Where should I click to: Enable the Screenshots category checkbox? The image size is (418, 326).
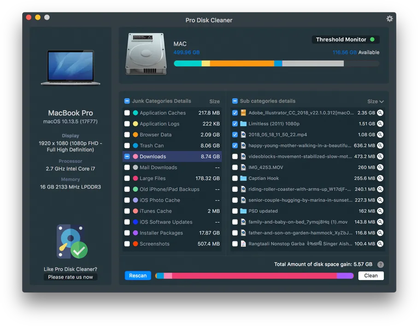click(127, 244)
